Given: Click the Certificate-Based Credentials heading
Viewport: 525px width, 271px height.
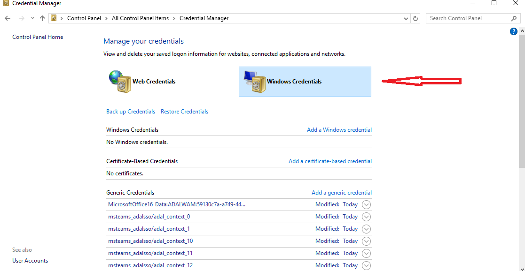Looking at the screenshot, I should [x=142, y=161].
